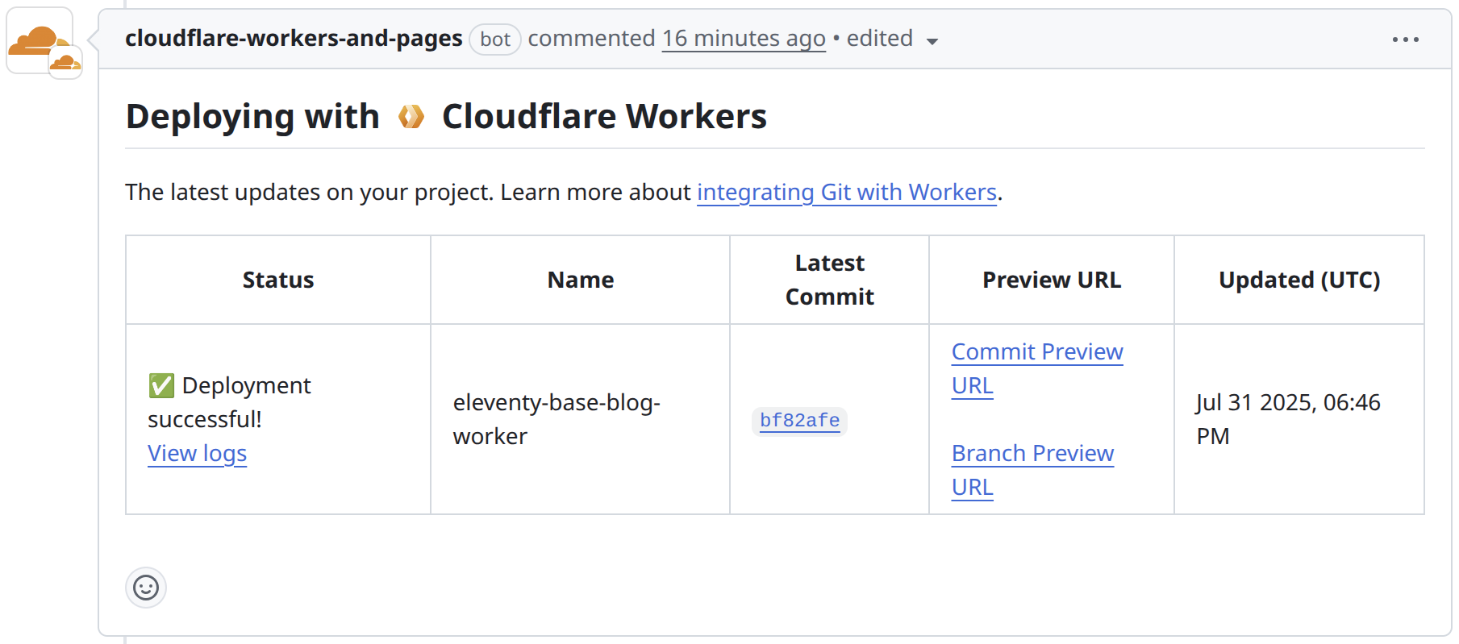Add a reaction with the smiley button

point(146,588)
